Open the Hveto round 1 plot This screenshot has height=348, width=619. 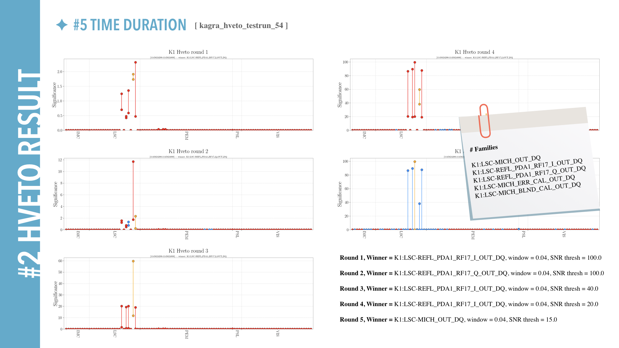tap(188, 94)
